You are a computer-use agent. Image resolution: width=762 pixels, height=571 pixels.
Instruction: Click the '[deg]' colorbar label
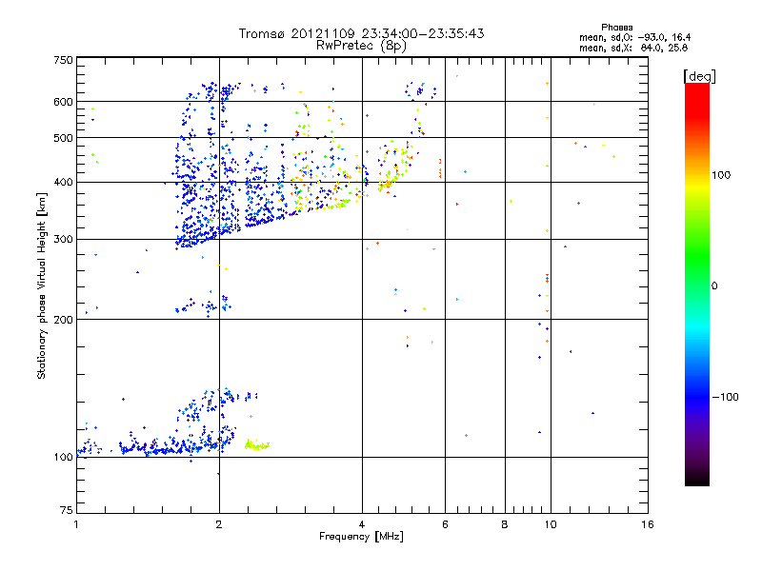pyautogui.click(x=699, y=76)
